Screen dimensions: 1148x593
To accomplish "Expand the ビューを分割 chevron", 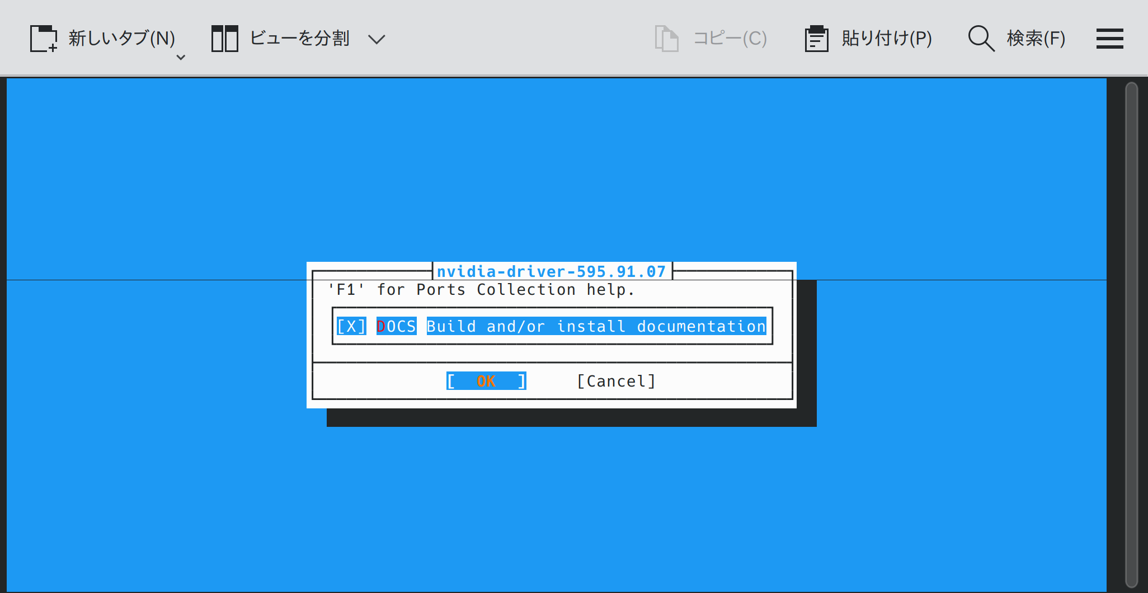I will [x=377, y=39].
